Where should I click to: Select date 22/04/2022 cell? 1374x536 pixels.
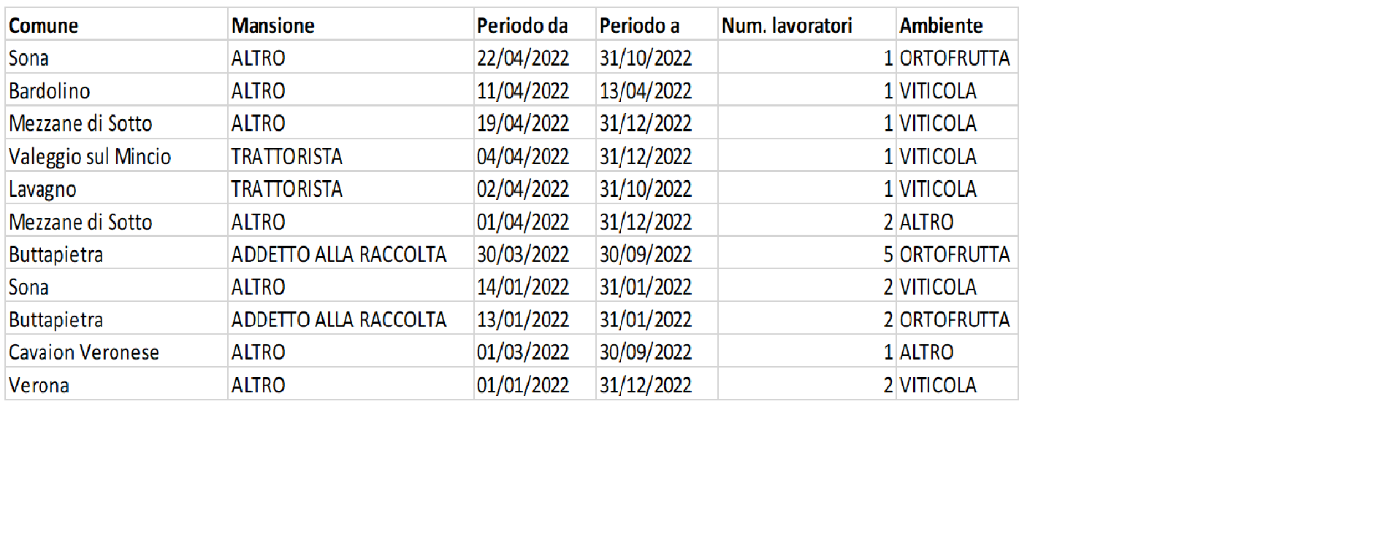click(x=535, y=58)
